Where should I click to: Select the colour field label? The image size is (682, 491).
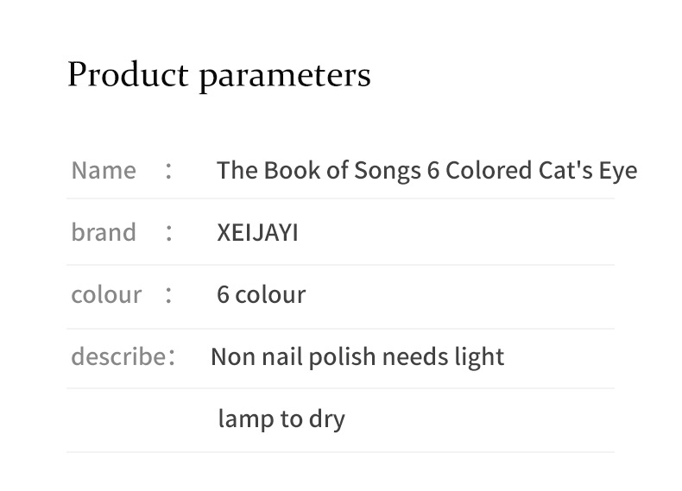105,294
